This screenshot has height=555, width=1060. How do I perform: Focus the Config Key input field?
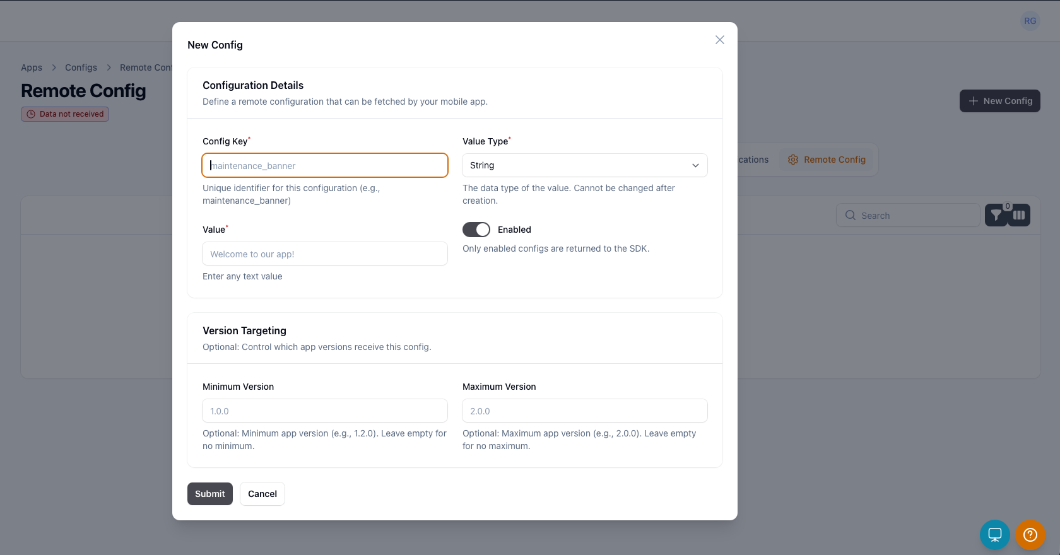pyautogui.click(x=325, y=165)
